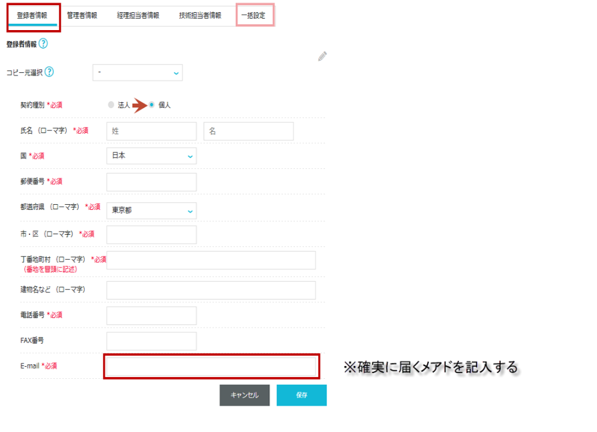The height and width of the screenshot is (432, 597).
Task: Focus the 建物名など input field
Action: point(211,291)
